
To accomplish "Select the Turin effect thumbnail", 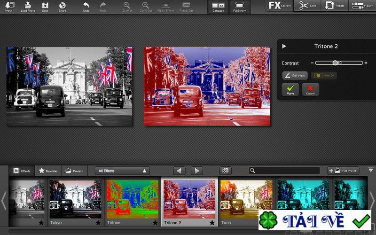I will pyautogui.click(x=246, y=197).
